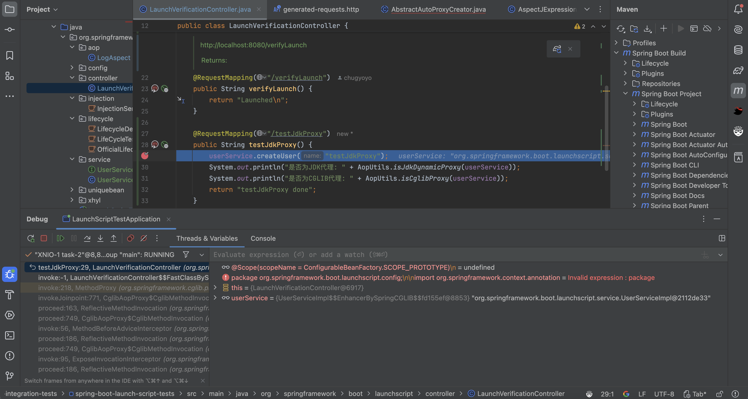Open View Breakpoints dialog icon

130,238
